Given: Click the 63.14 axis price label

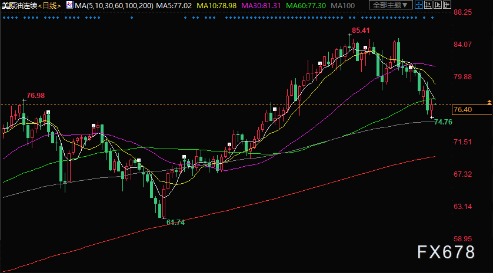Looking at the screenshot, I should [462, 207].
